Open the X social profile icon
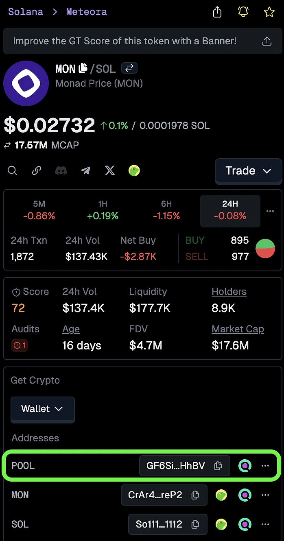 tap(110, 170)
